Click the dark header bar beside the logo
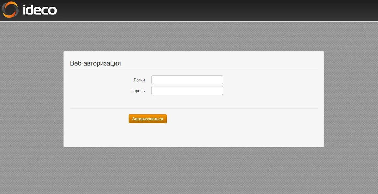Screen dimensions: 378x194 217,11
